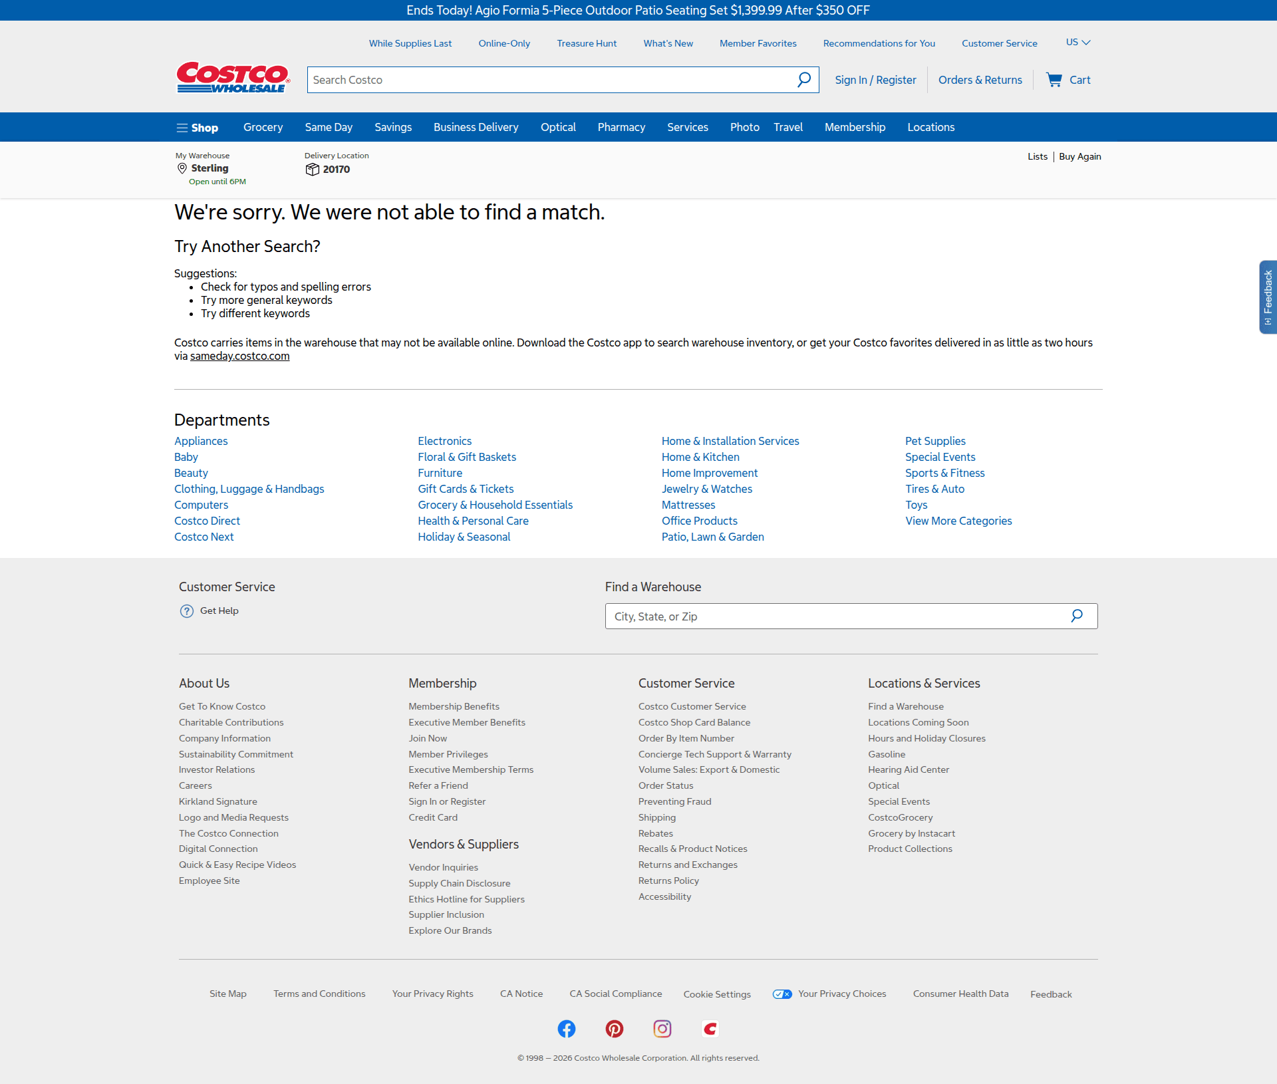Open the Jewelry & Watches department
Image resolution: width=1277 pixels, height=1084 pixels.
[707, 489]
